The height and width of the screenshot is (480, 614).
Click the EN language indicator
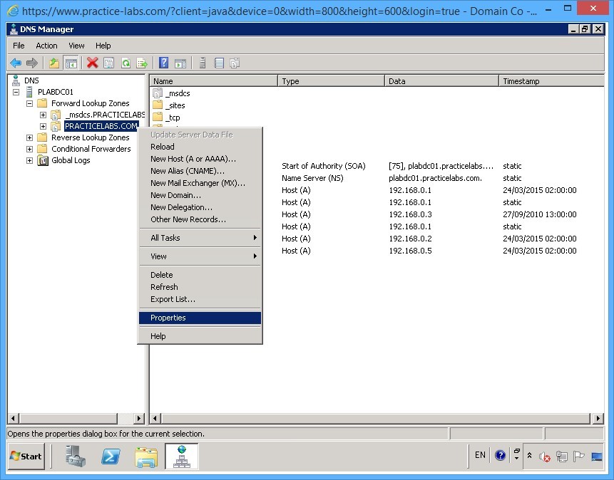(x=479, y=455)
